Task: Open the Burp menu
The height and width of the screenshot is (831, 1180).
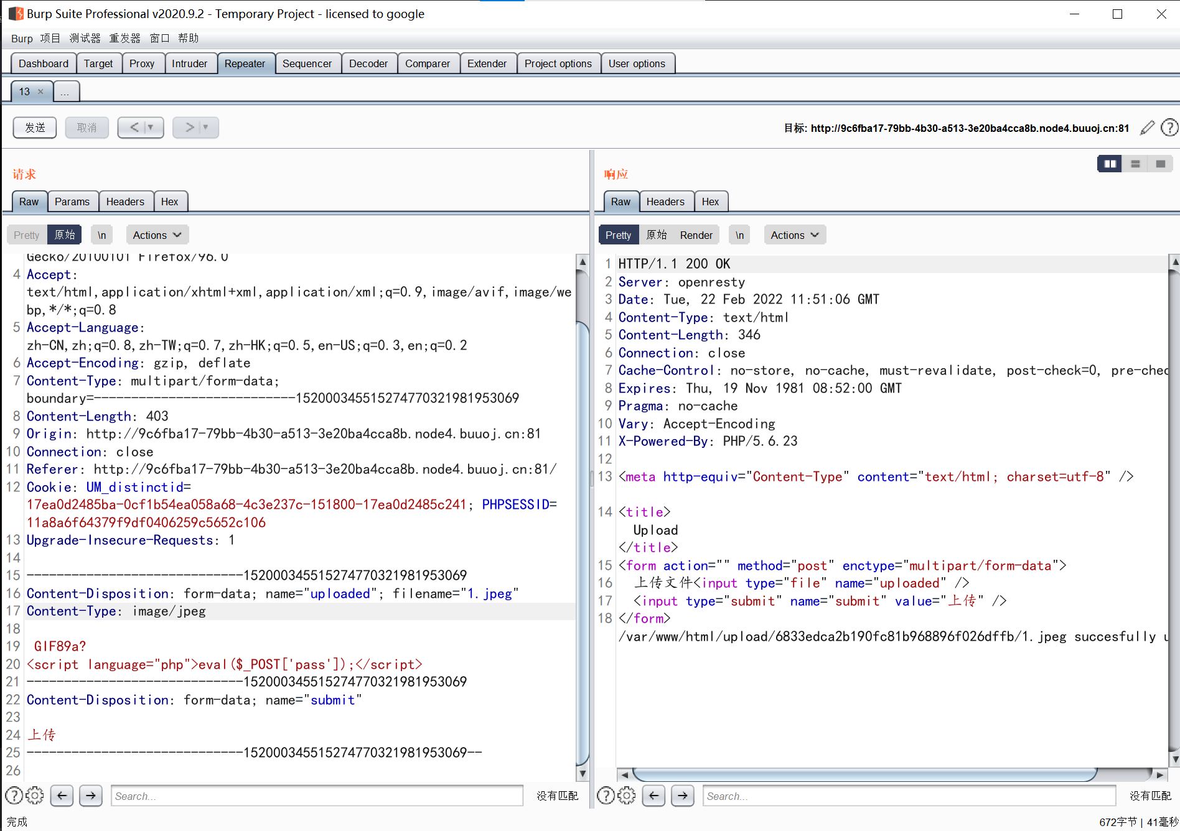Action: pos(22,39)
